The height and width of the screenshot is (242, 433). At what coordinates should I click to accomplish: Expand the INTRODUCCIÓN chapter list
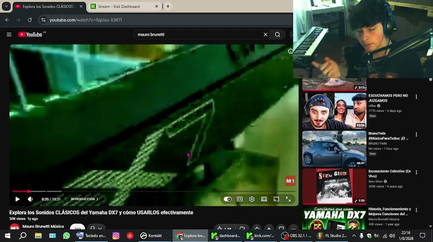pos(84,199)
